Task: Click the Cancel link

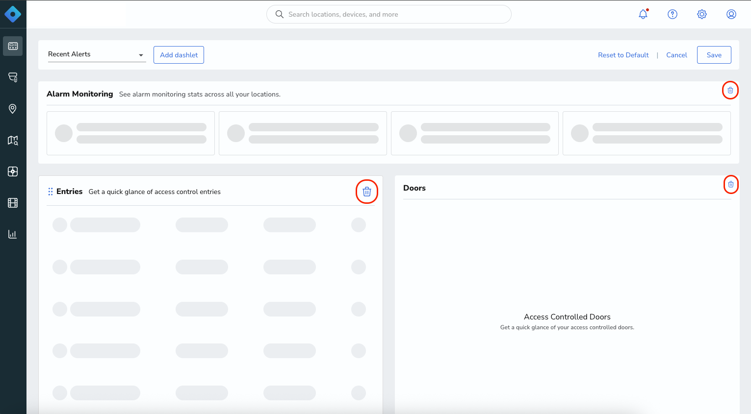Action: pos(676,55)
